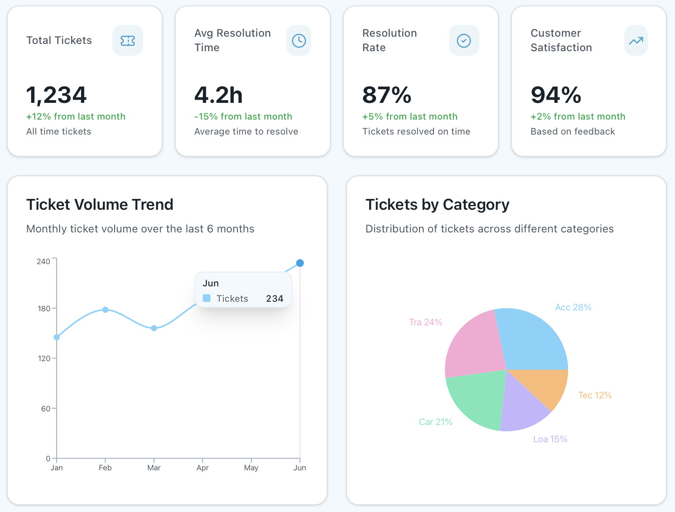Screen dimensions: 675x512
Task: Click the +12% from last month link
Action: (x=76, y=116)
